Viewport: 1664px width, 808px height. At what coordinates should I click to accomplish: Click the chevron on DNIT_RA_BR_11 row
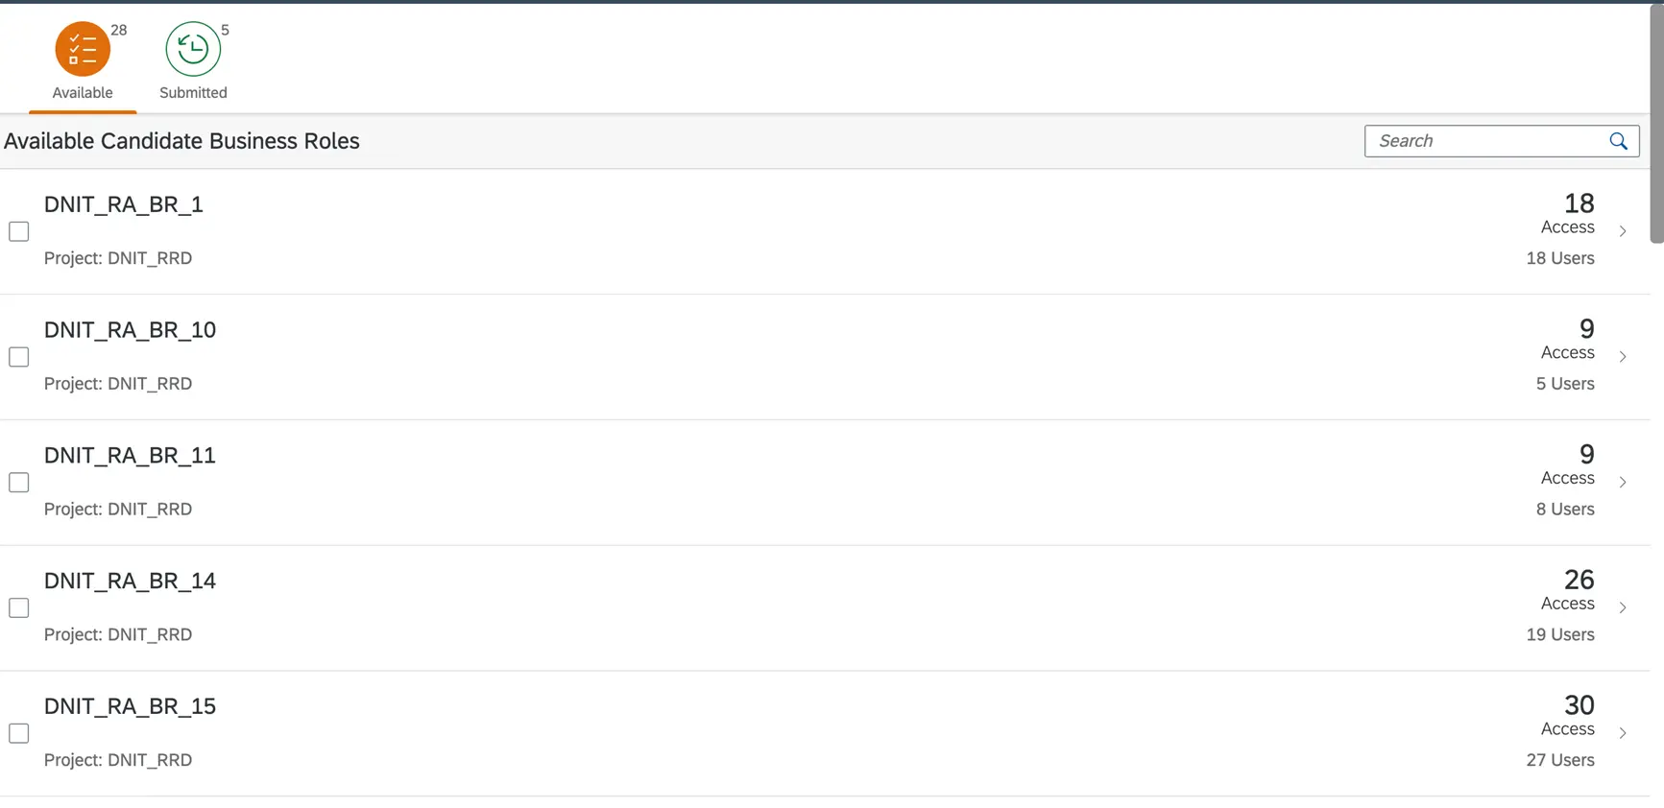1623,483
